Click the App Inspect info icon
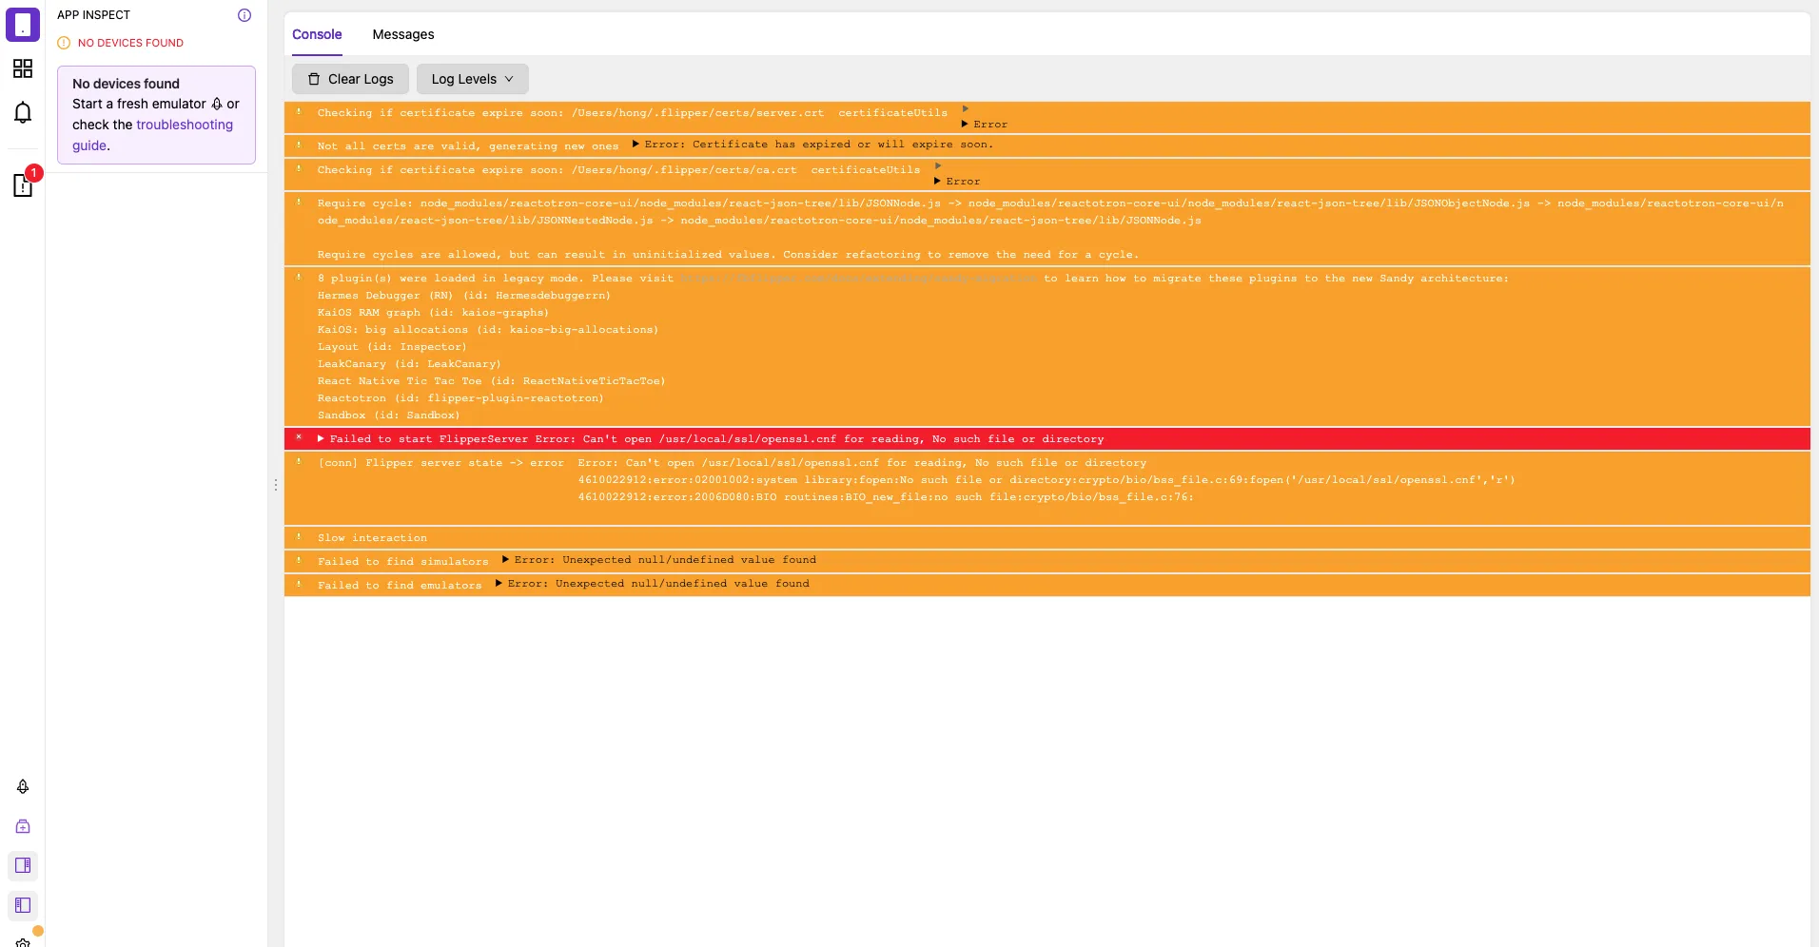Screen dimensions: 1819x947 (244, 15)
